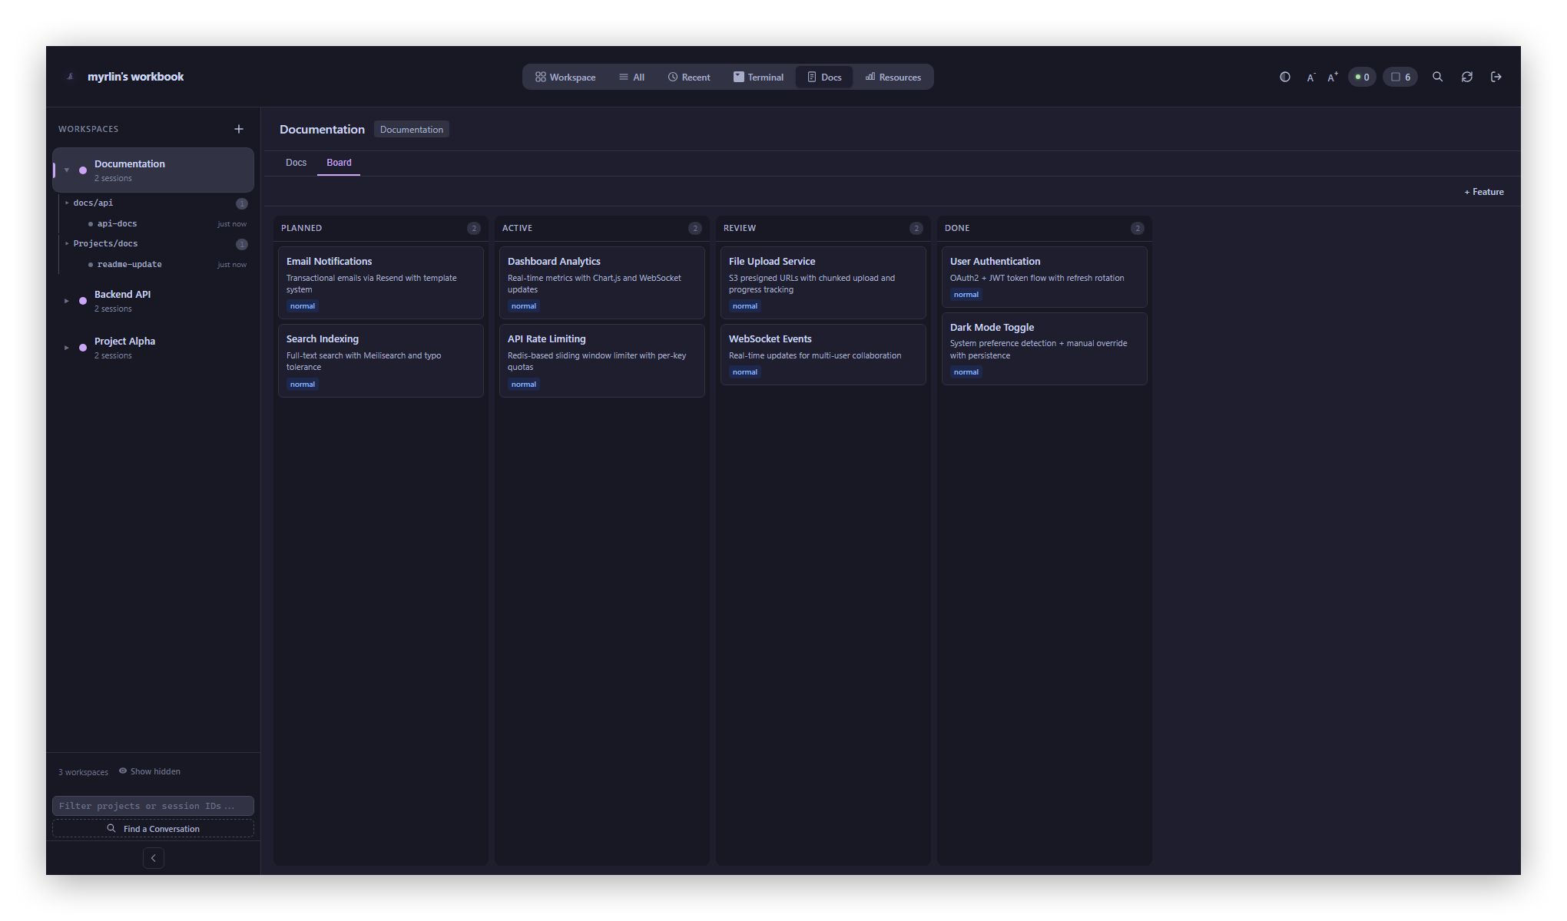Click the Projects/docs count badge
The height and width of the screenshot is (921, 1567).
pyautogui.click(x=242, y=244)
